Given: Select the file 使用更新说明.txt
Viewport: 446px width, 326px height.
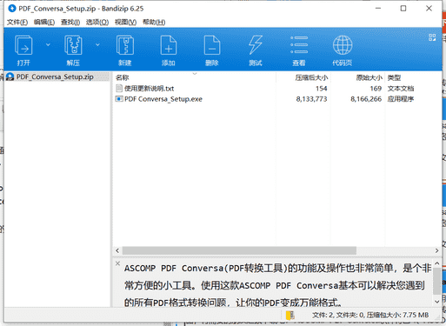Looking at the screenshot, I should coord(149,89).
